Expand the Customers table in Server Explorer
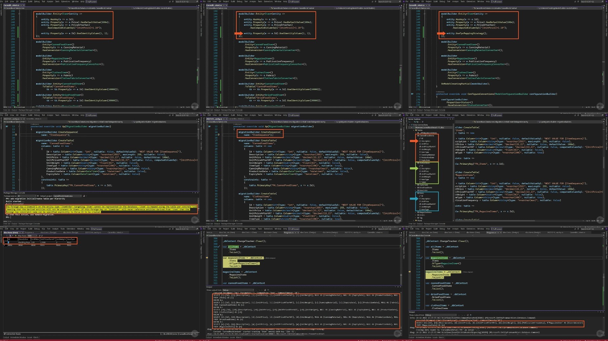 (415, 185)
